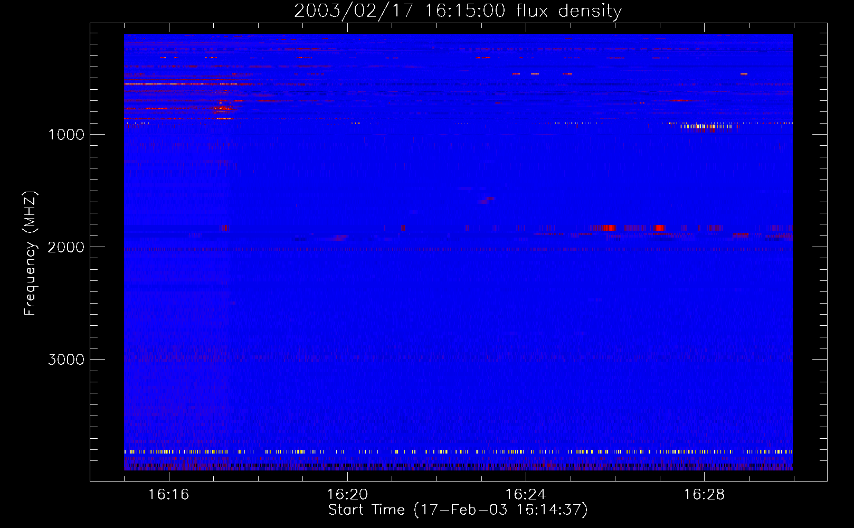The width and height of the screenshot is (854, 528).
Task: Click the 'Start Time (17-Feb-03 16:14:37)' axis label
Action: tap(458, 510)
